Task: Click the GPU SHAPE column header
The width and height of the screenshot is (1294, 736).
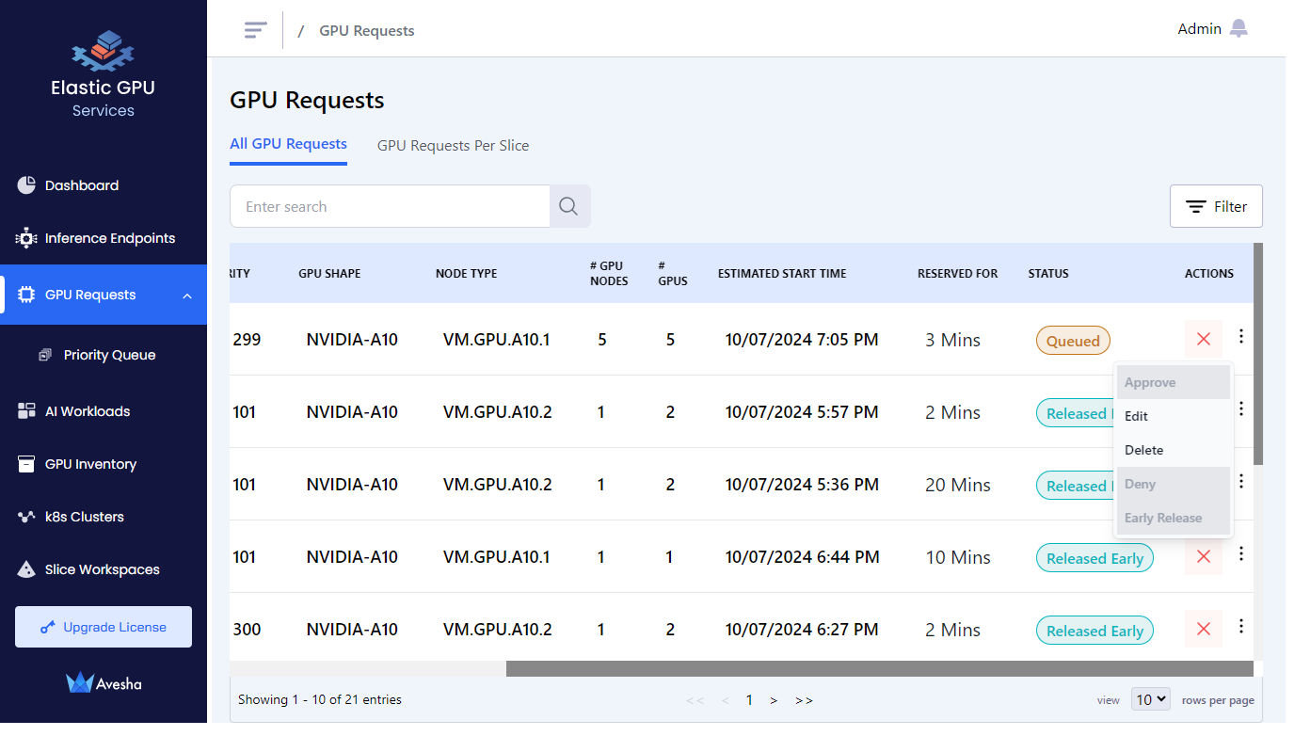Action: (x=329, y=274)
